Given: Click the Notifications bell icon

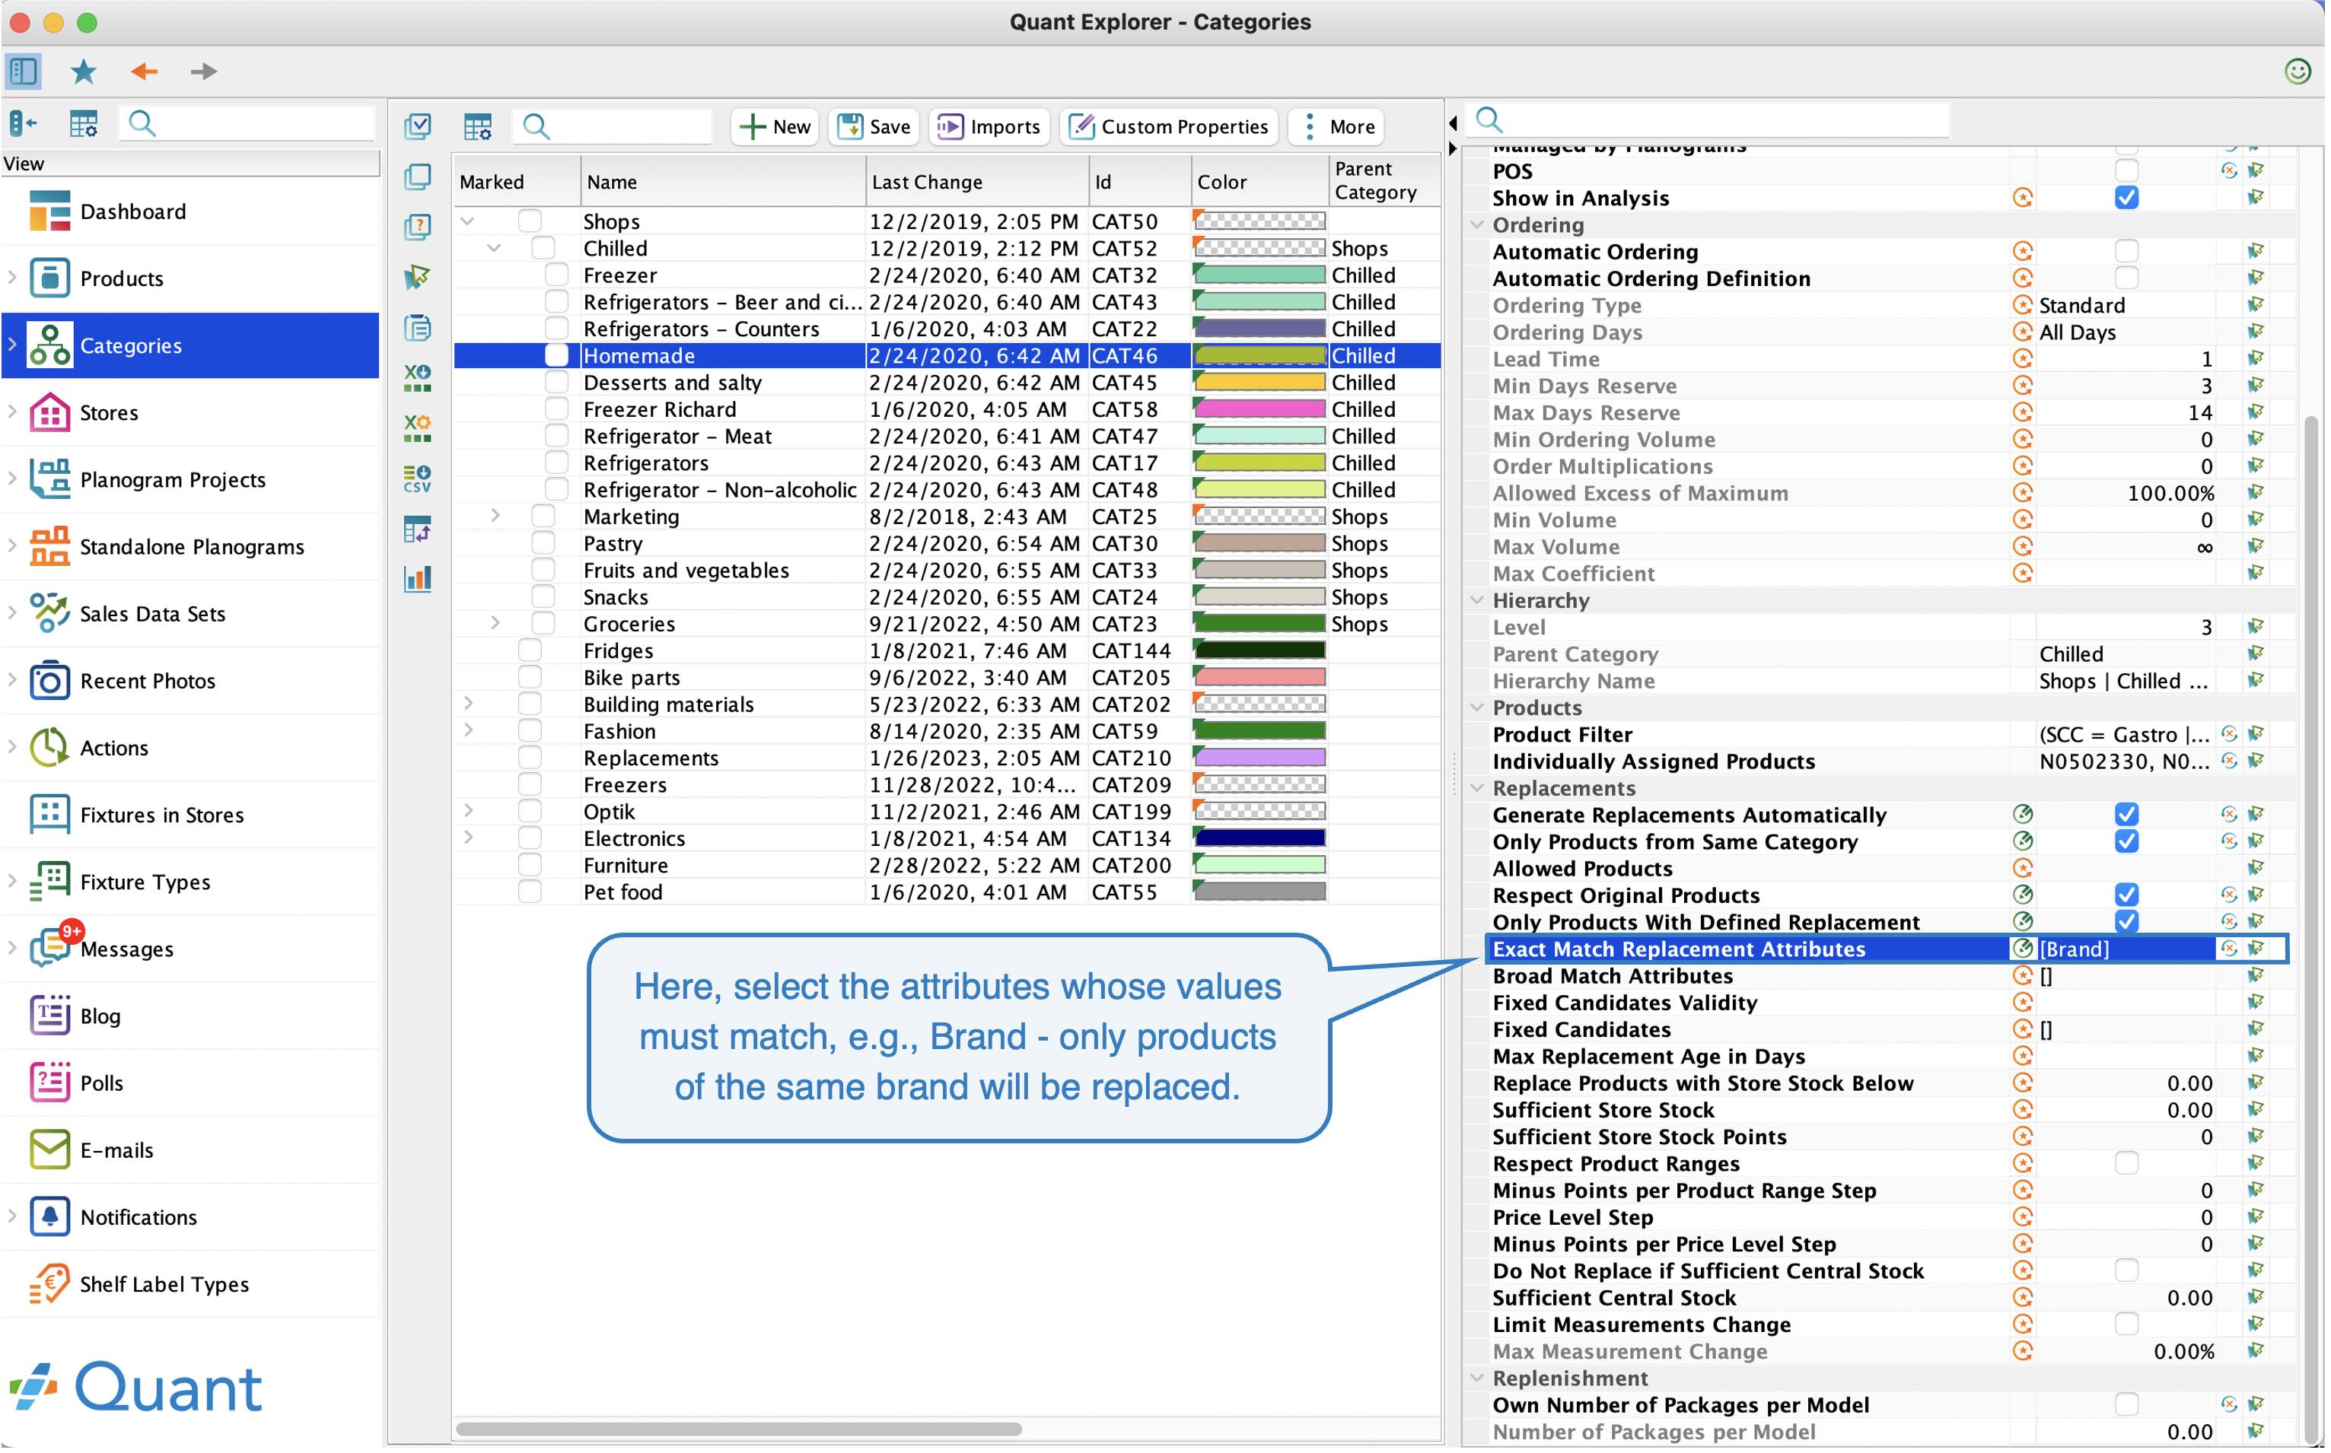Looking at the screenshot, I should [49, 1218].
